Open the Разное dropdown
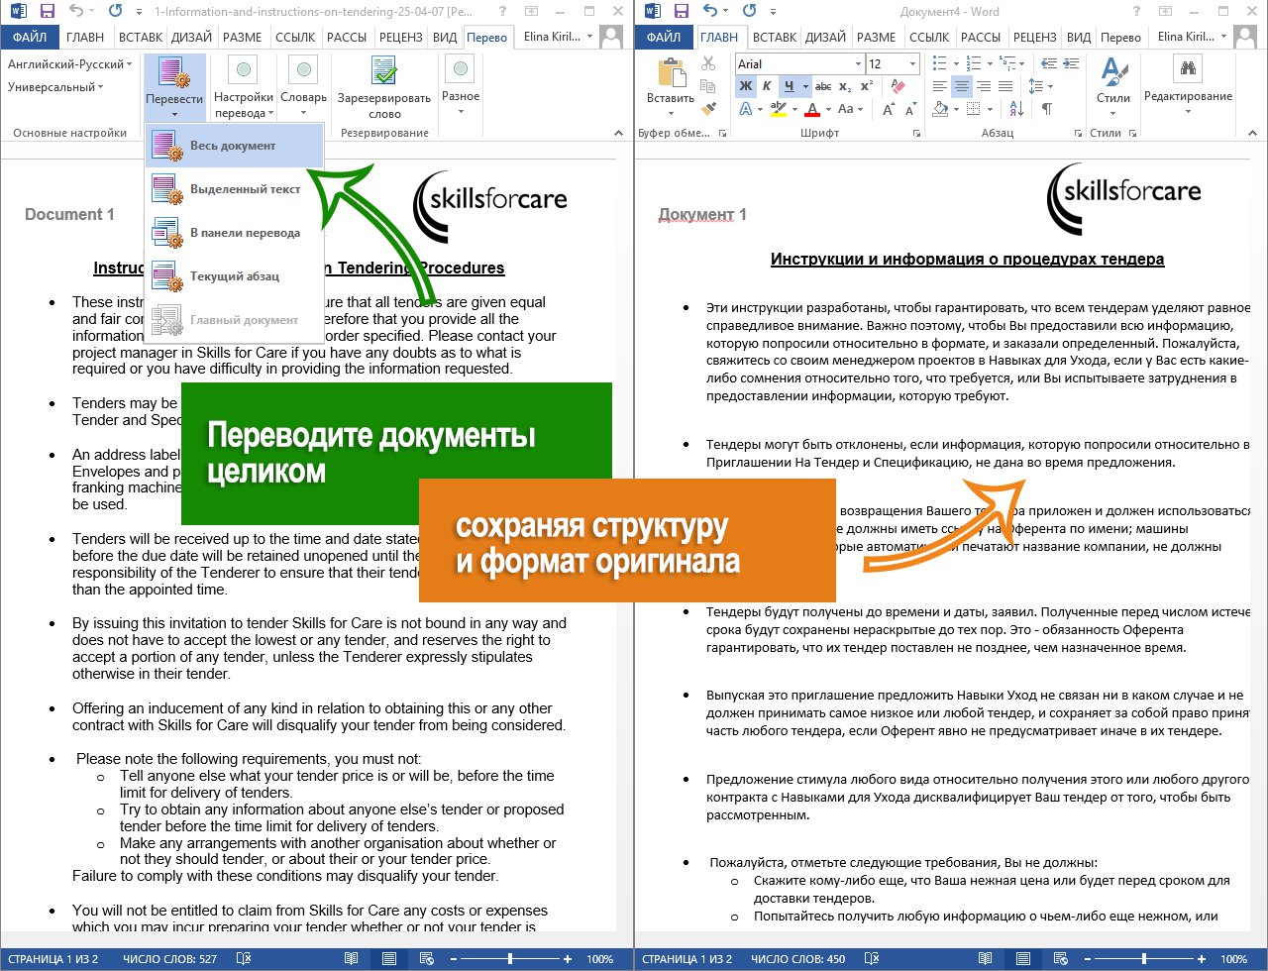 coord(461,87)
